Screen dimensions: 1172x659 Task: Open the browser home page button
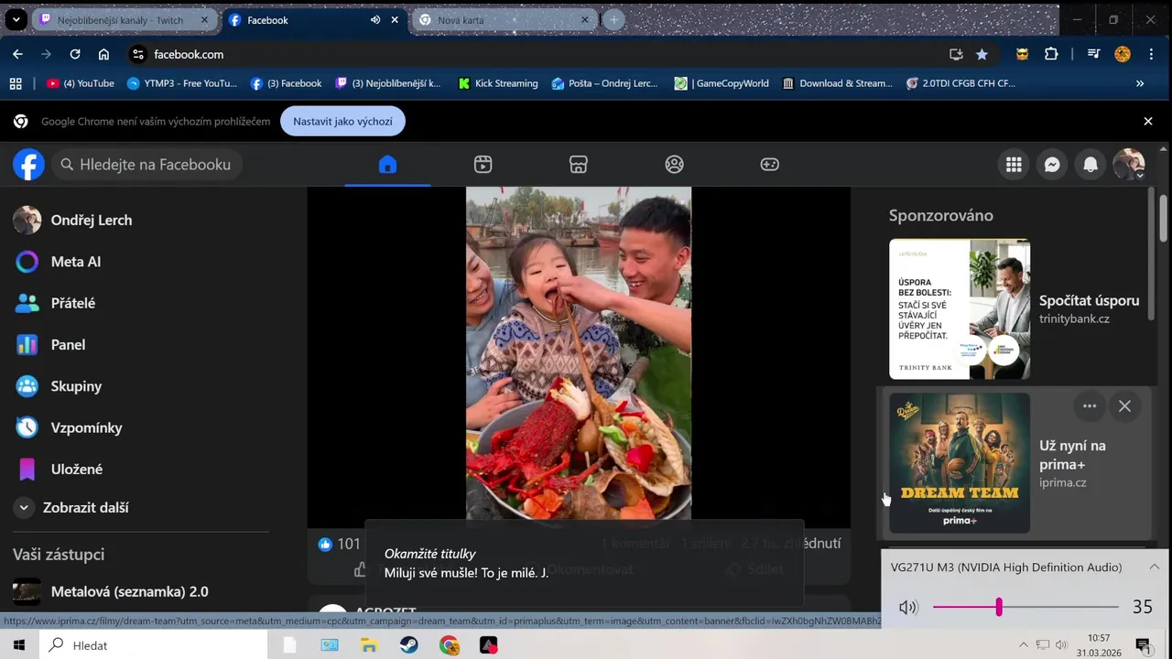click(103, 54)
